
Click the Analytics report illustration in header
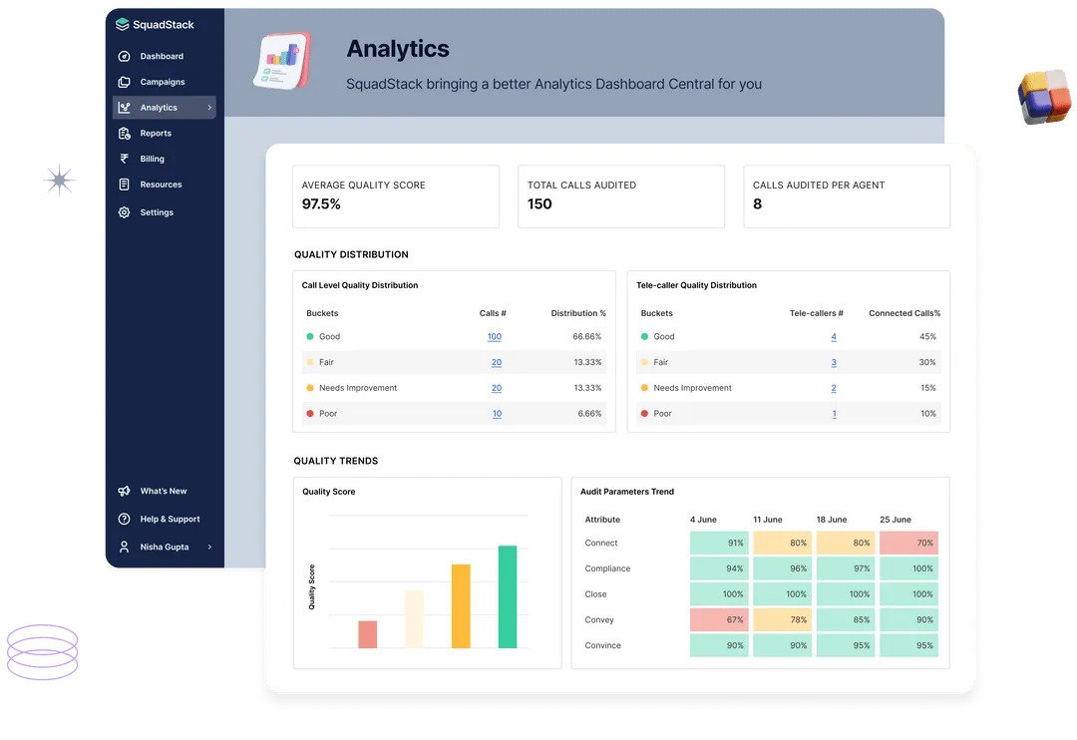(281, 61)
